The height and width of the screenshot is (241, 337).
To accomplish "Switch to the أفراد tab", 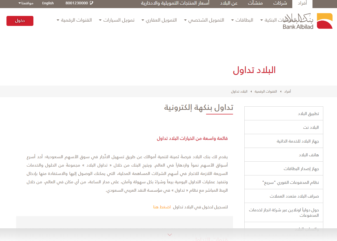I will click(x=302, y=4).
